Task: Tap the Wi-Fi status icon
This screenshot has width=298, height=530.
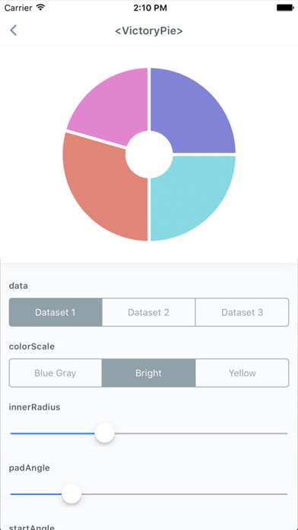Action: [41, 8]
